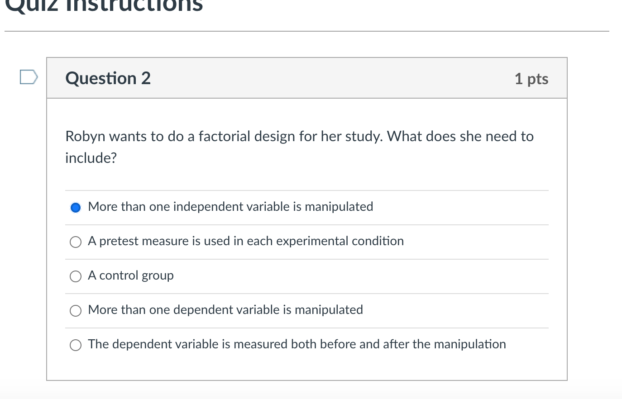Click the 'Quiz Instructions' title at the top
The height and width of the screenshot is (399, 622).
point(104,5)
